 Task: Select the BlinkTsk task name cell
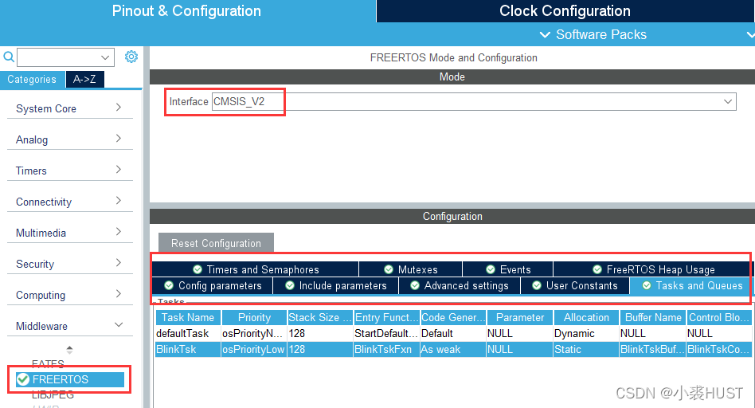[x=188, y=349]
